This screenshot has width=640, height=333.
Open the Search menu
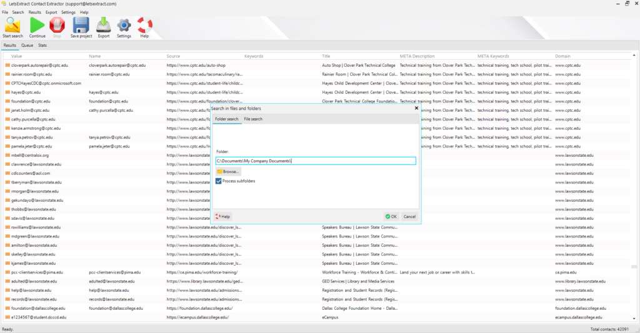(x=18, y=12)
